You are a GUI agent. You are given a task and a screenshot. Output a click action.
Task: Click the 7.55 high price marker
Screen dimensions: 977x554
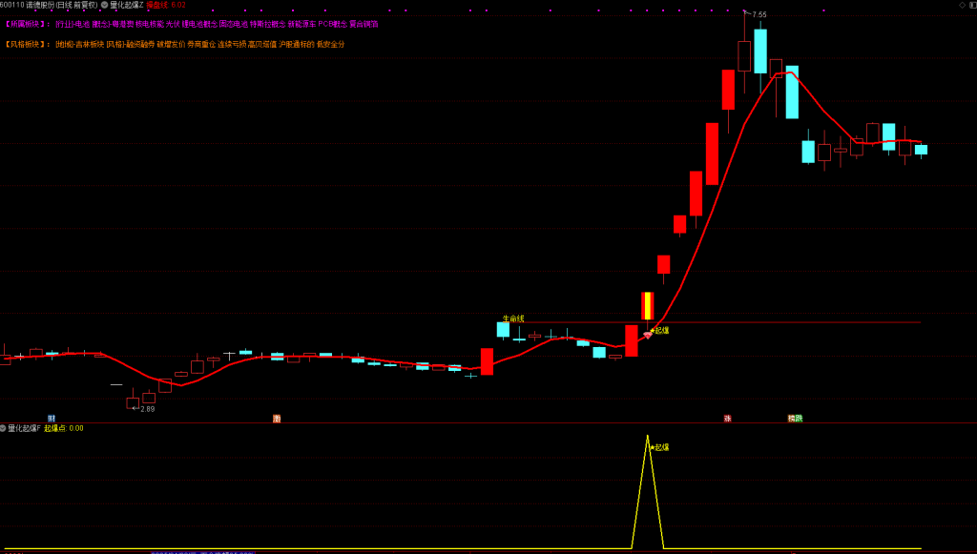pyautogui.click(x=759, y=15)
